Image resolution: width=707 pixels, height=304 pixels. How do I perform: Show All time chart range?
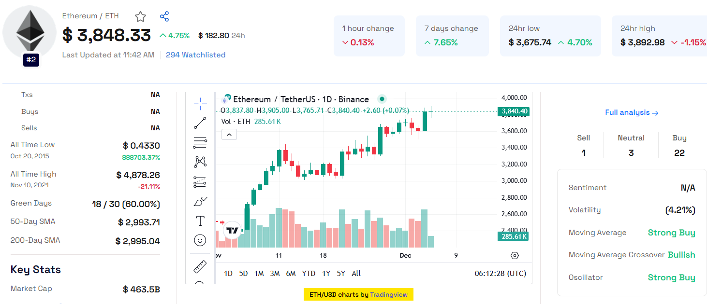(356, 274)
